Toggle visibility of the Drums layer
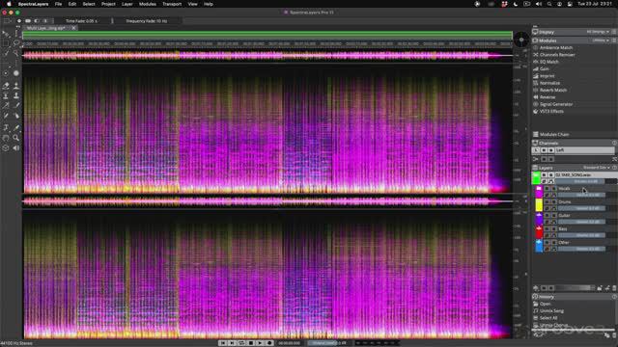This screenshot has width=618, height=347. click(x=547, y=201)
